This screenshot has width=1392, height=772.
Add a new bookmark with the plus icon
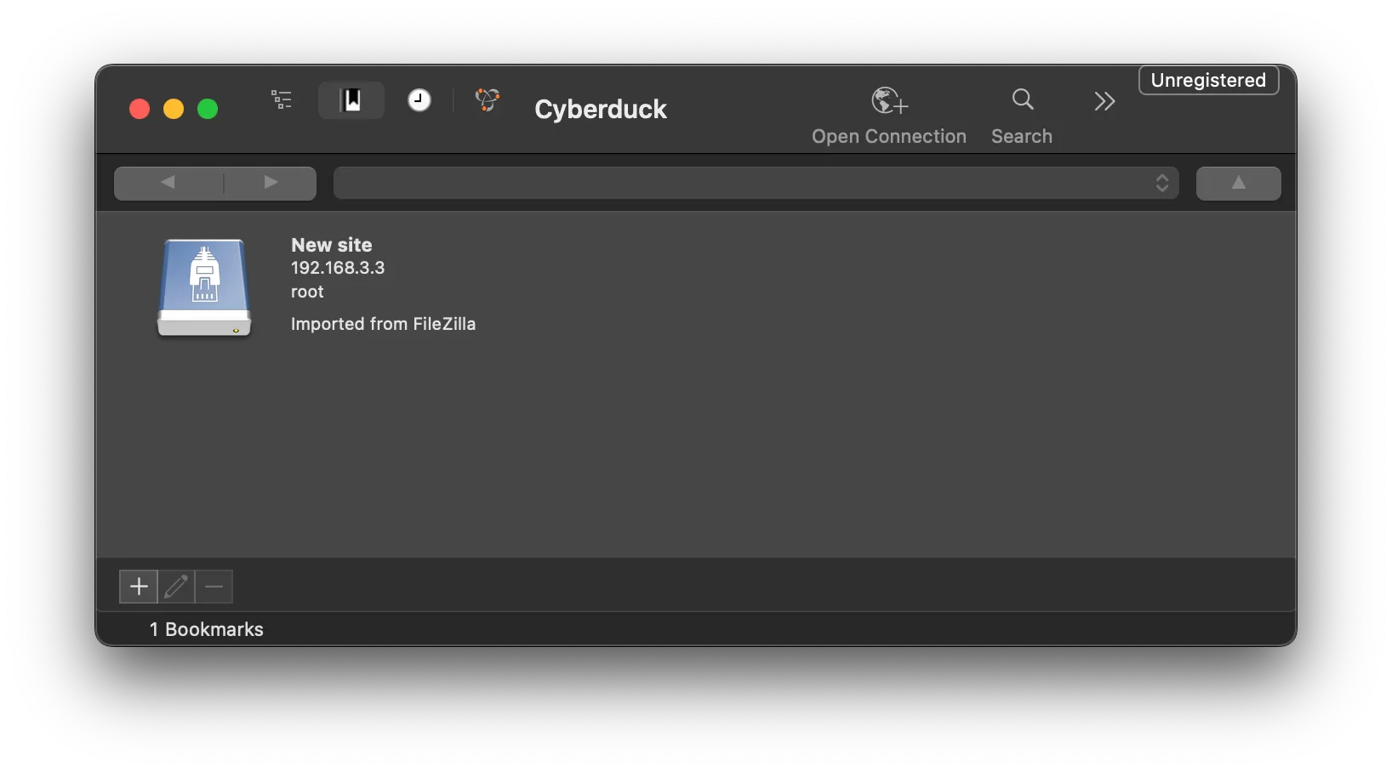click(137, 587)
